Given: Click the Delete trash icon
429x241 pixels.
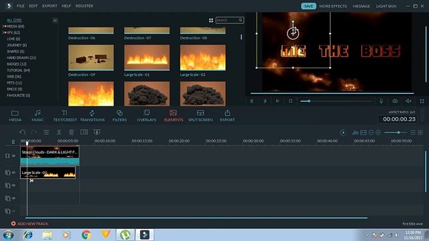Looking at the screenshot, I should pos(72,133).
